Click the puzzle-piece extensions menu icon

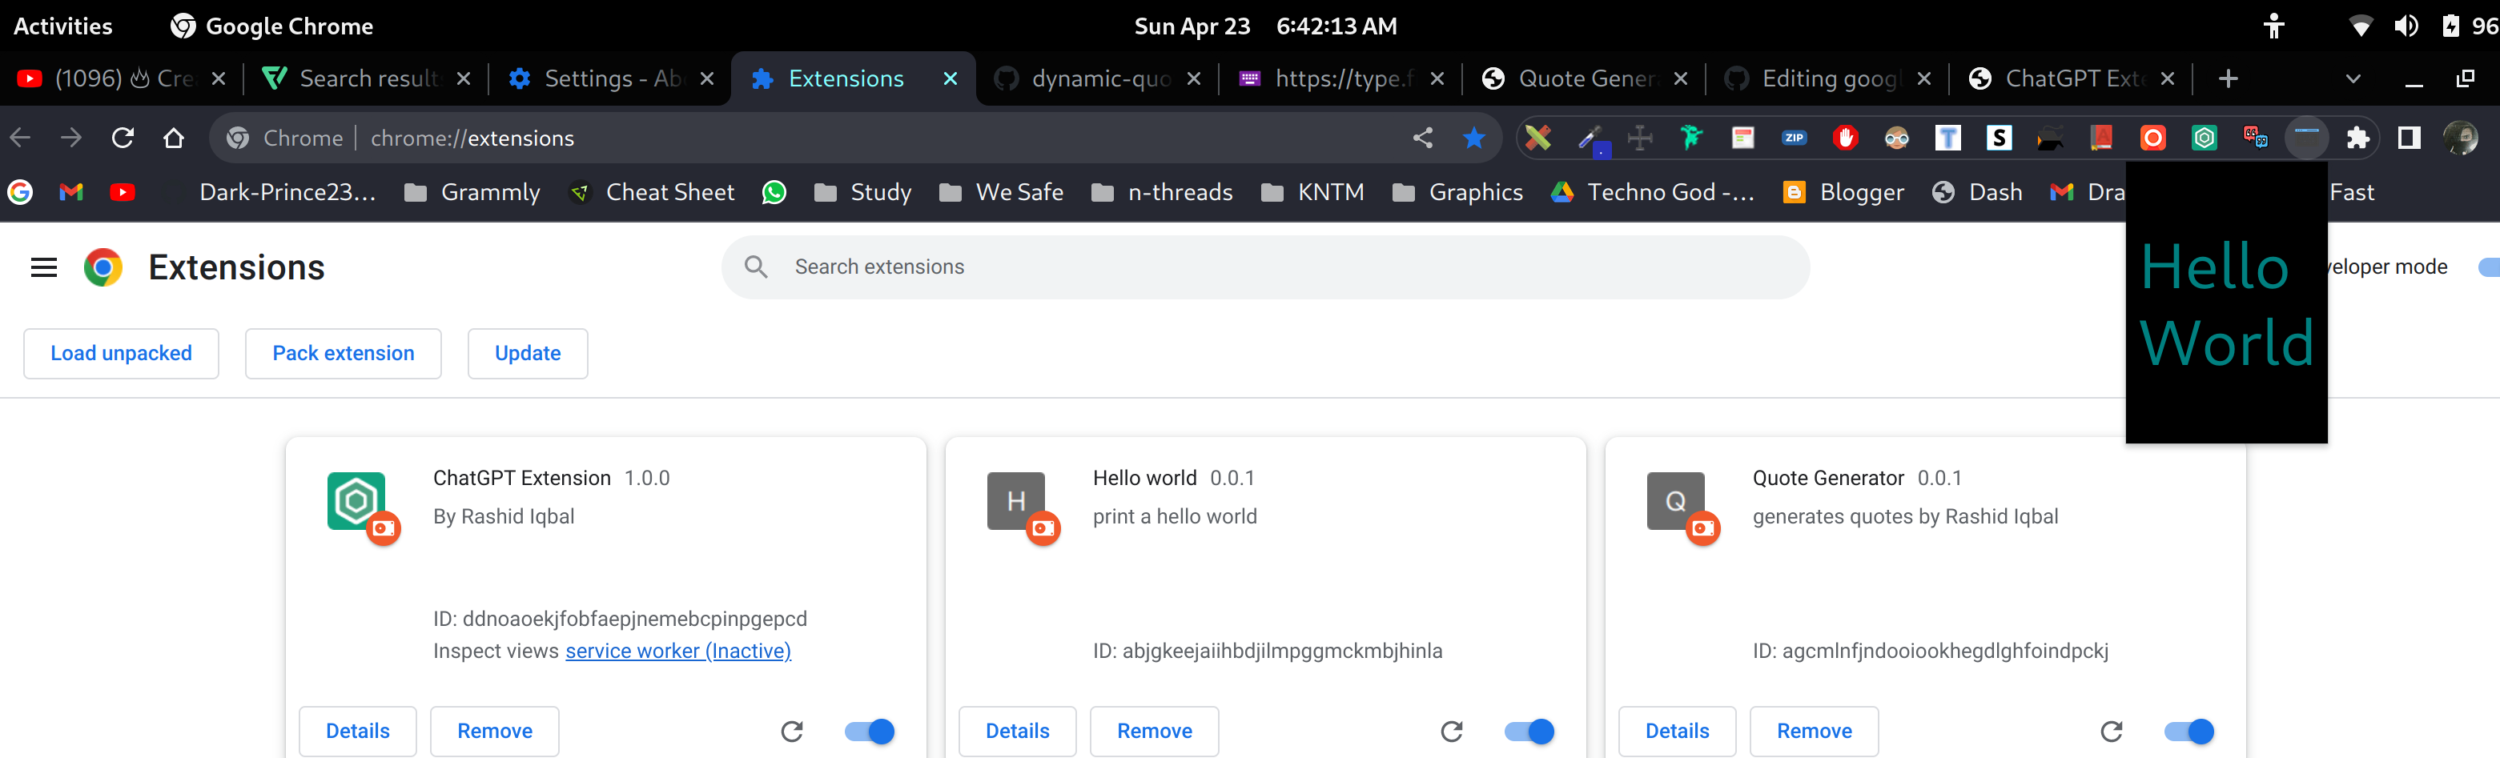2358,138
